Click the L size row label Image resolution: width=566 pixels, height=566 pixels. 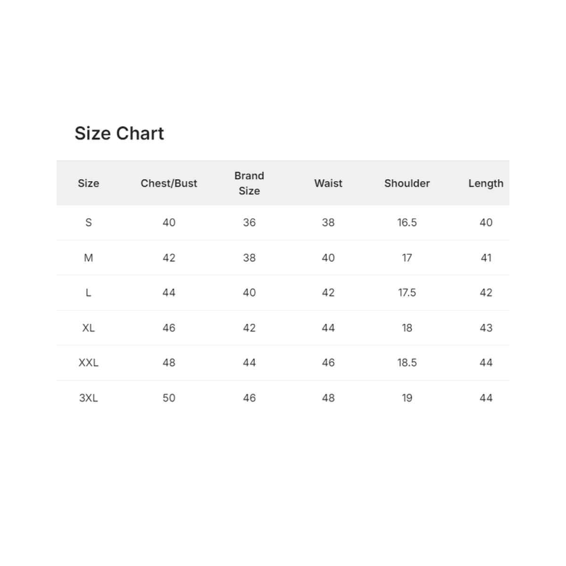88,293
